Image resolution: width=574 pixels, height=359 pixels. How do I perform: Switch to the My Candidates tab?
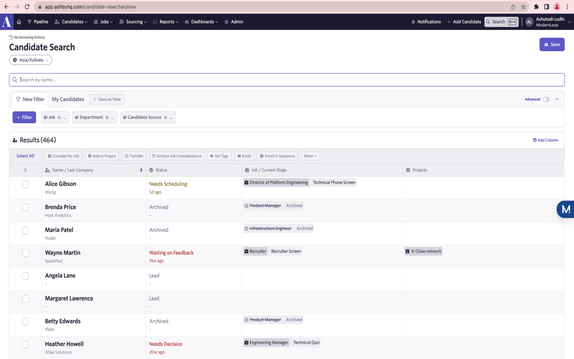pos(68,99)
